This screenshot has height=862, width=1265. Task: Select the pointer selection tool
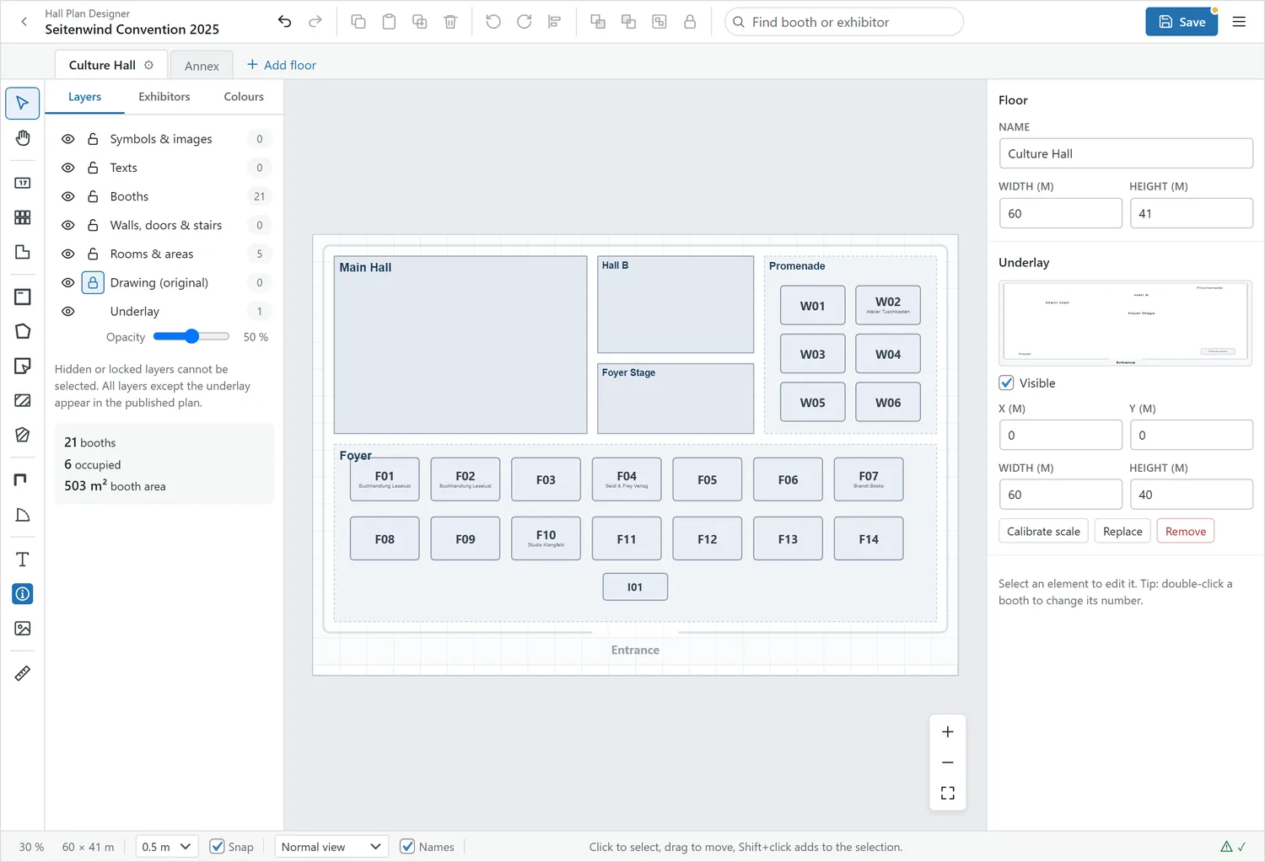pyautogui.click(x=23, y=103)
